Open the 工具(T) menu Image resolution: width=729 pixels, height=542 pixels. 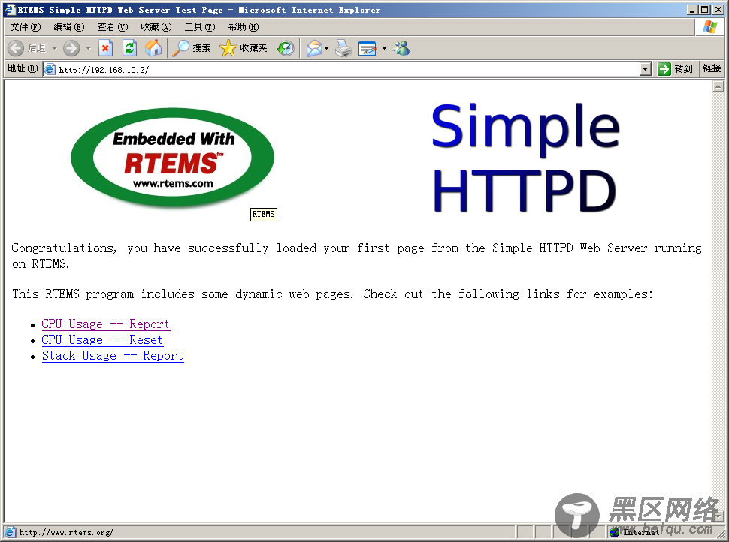(200, 27)
